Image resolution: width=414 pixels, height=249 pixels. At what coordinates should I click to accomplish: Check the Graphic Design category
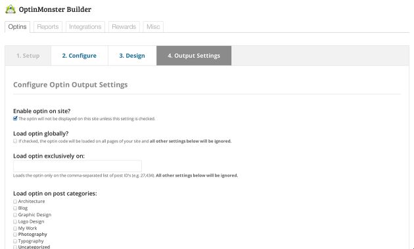tap(15, 215)
